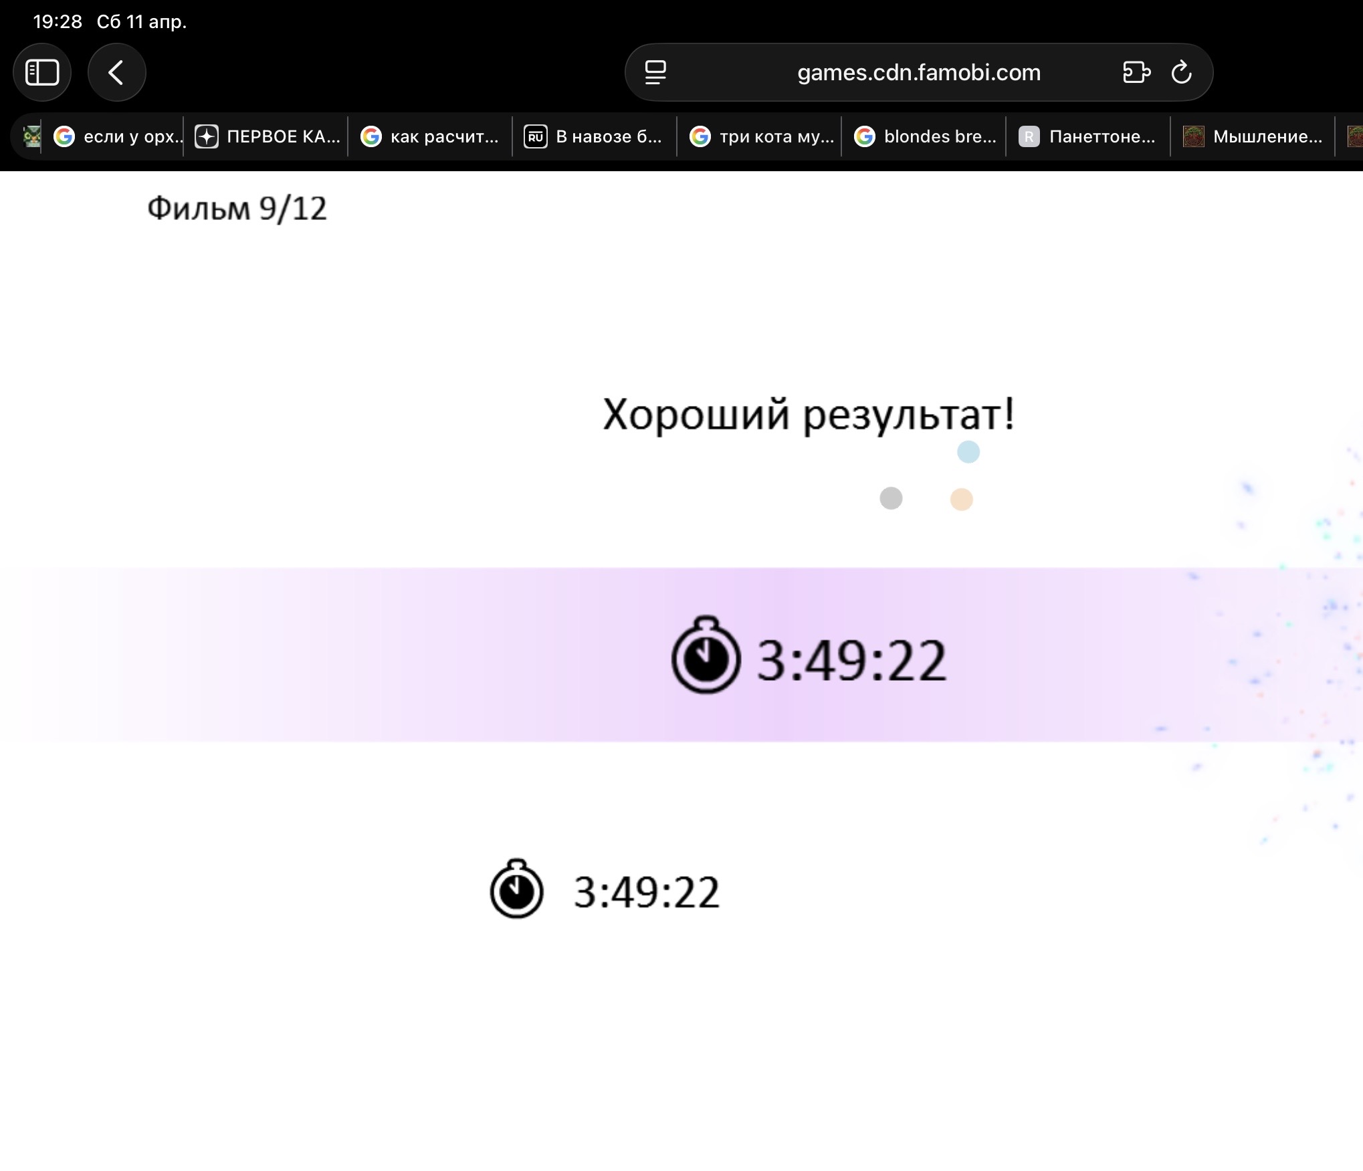Open the "Панеттоне..." tab
This screenshot has height=1171, width=1363.
pyautogui.click(x=1088, y=136)
